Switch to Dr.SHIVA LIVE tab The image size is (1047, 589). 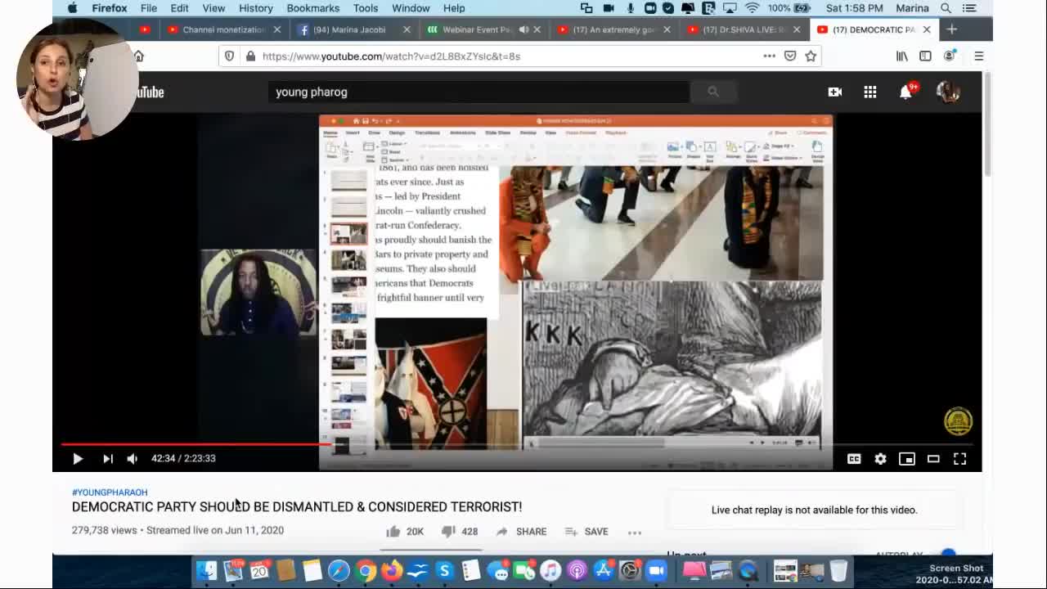[743, 29]
